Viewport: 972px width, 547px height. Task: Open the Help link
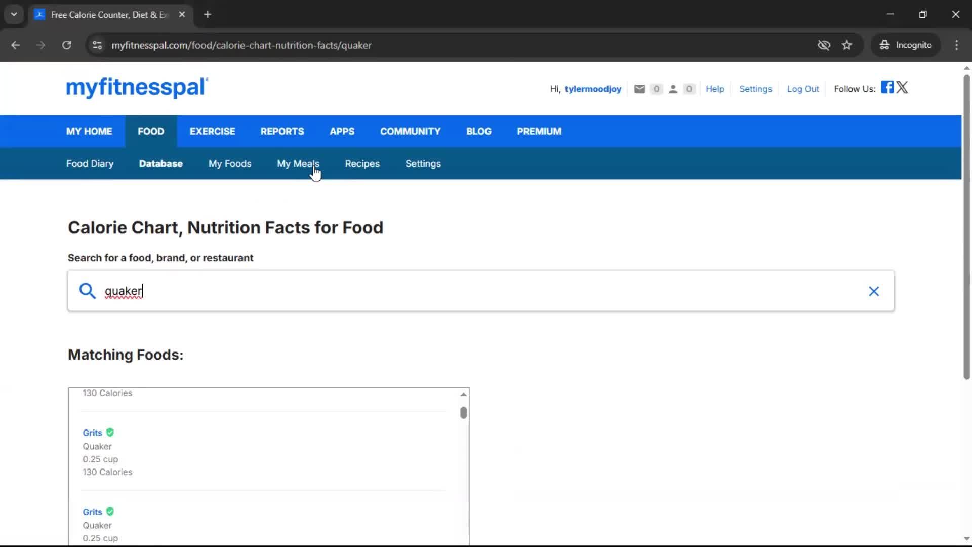(715, 89)
